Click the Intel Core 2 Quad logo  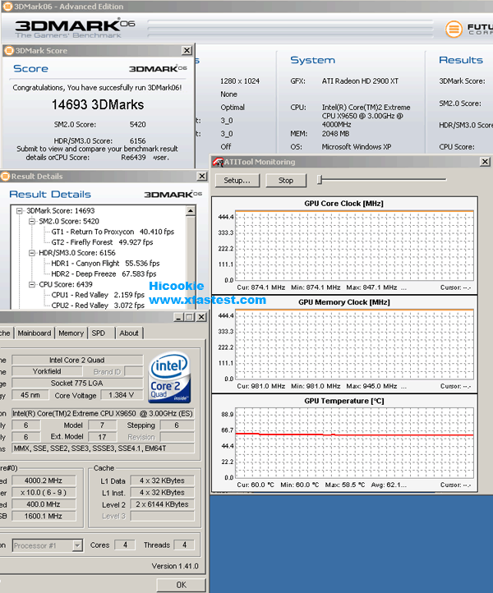click(x=169, y=377)
